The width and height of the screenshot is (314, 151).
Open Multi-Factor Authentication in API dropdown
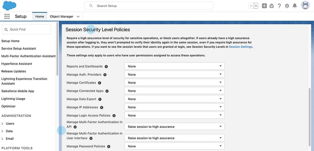pyautogui.click(x=174, y=126)
